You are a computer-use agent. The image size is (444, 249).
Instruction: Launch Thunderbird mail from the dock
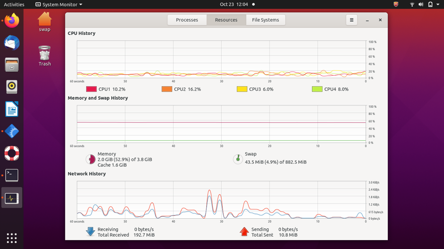pyautogui.click(x=12, y=43)
